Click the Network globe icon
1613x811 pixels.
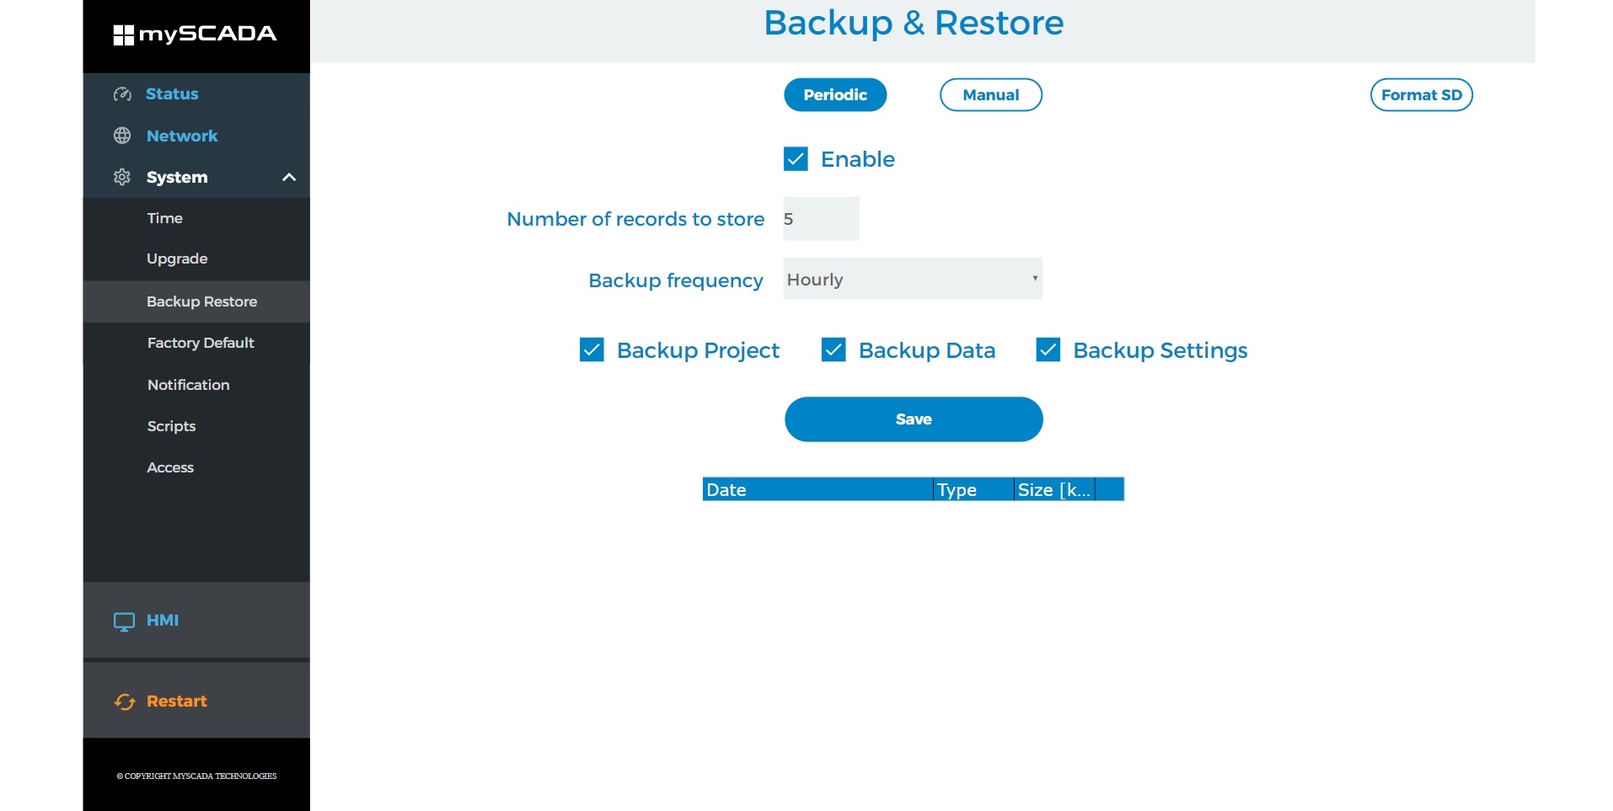(122, 136)
